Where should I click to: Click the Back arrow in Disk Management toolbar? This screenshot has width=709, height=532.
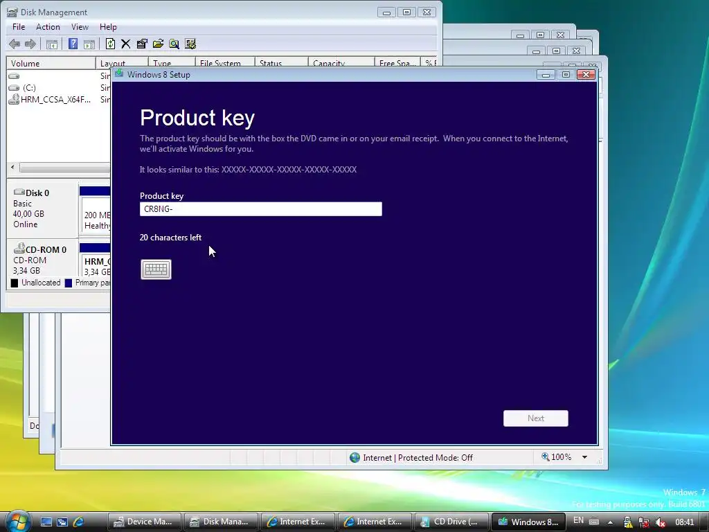coord(15,44)
